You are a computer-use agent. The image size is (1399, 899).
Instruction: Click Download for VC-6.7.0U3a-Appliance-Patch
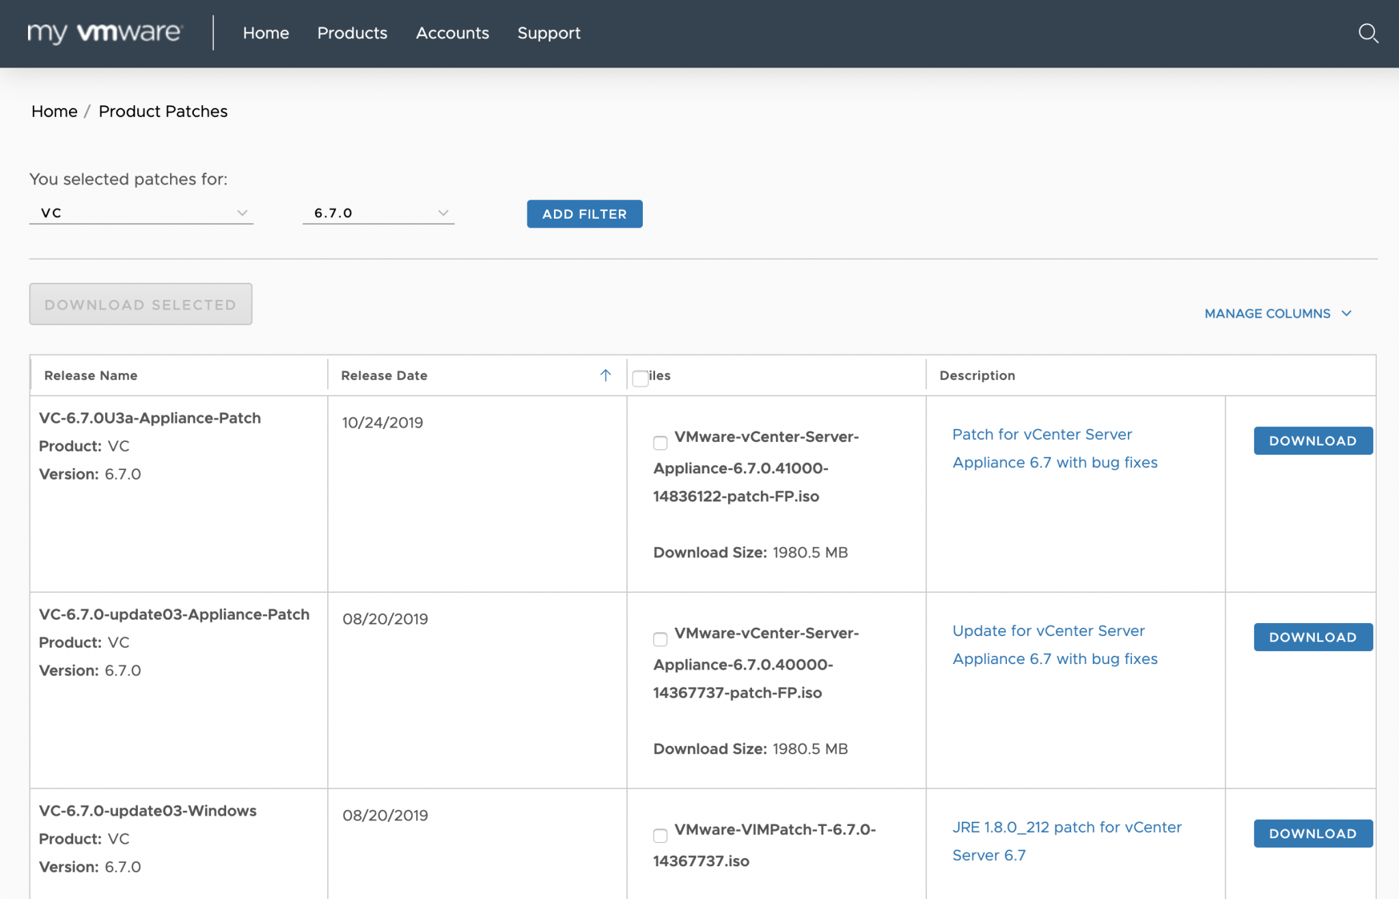[1312, 441]
